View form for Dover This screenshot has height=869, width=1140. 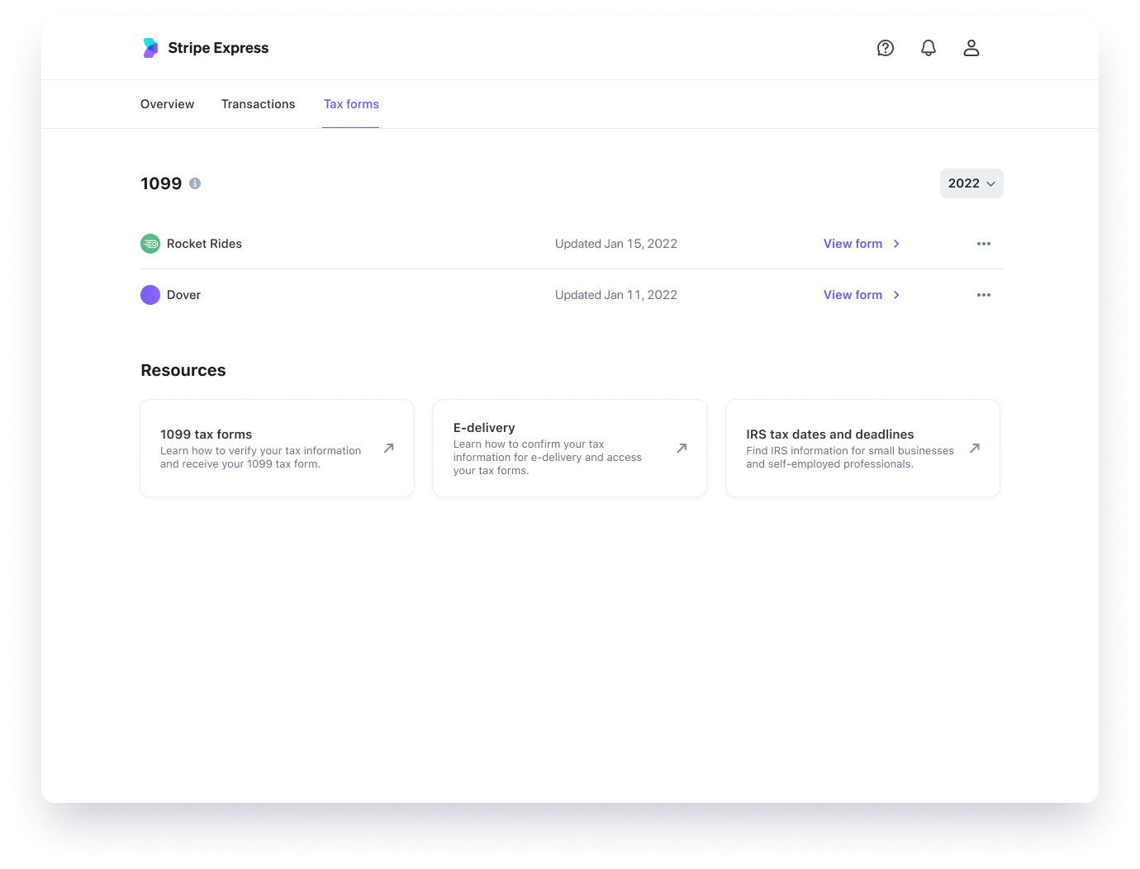(x=861, y=295)
